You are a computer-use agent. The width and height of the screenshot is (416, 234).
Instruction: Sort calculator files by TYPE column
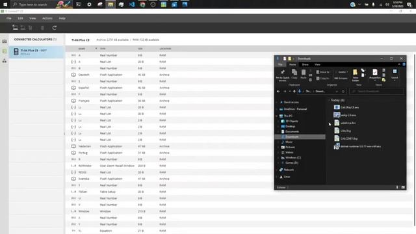(x=103, y=49)
